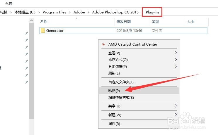Open the 排序方式(O) submenu
Viewport: 218px width, 135px height.
pos(139,60)
